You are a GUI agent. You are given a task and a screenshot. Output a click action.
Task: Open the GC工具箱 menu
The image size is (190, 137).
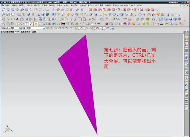click(x=99, y=5)
